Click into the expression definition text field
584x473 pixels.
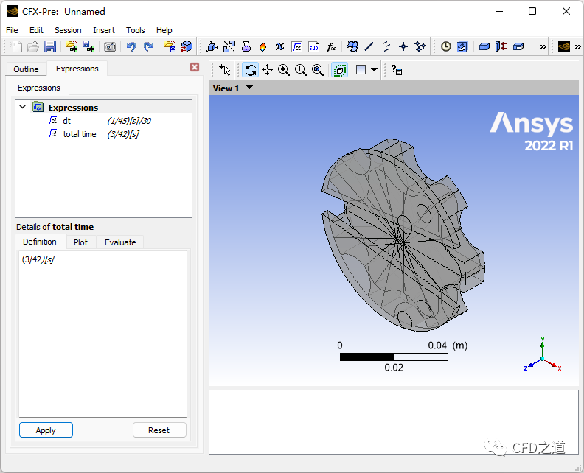point(102,334)
